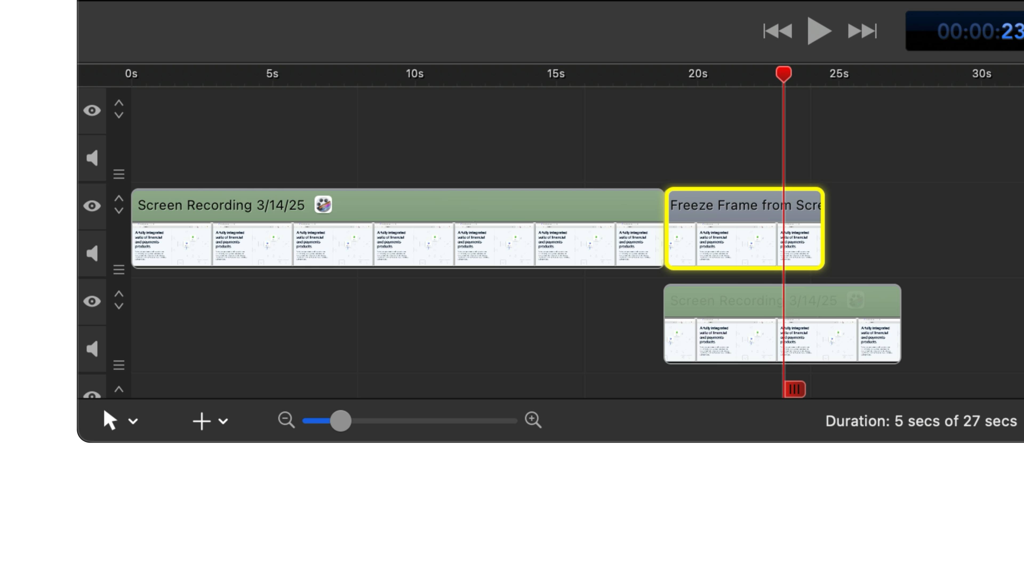The height and width of the screenshot is (576, 1024).
Task: Jump to the beginning with rewind button
Action: click(x=778, y=31)
